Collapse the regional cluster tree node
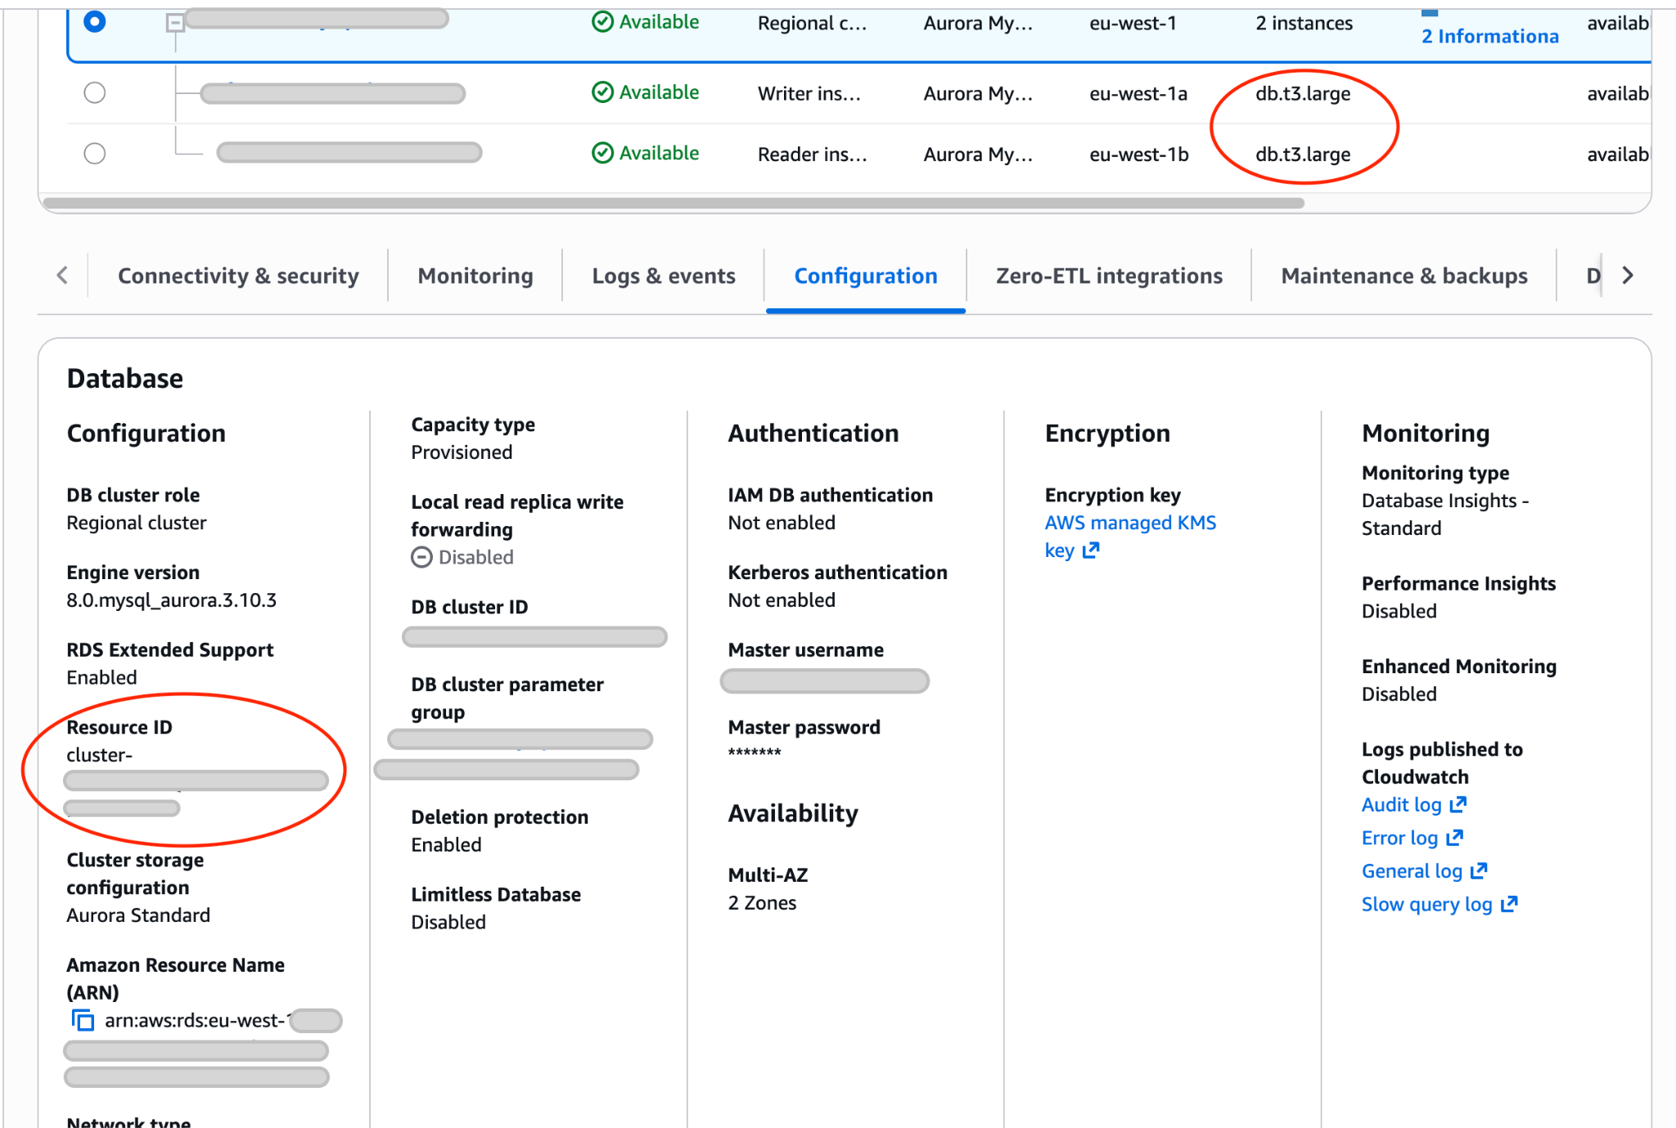The width and height of the screenshot is (1676, 1128). pyautogui.click(x=174, y=23)
